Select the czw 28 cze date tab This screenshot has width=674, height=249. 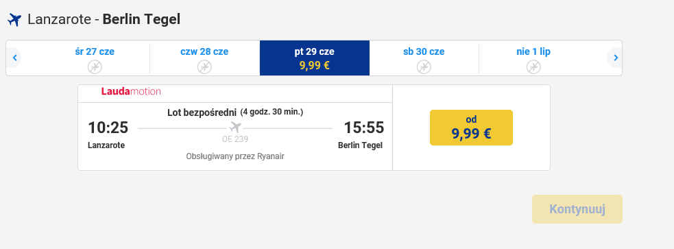click(x=204, y=58)
